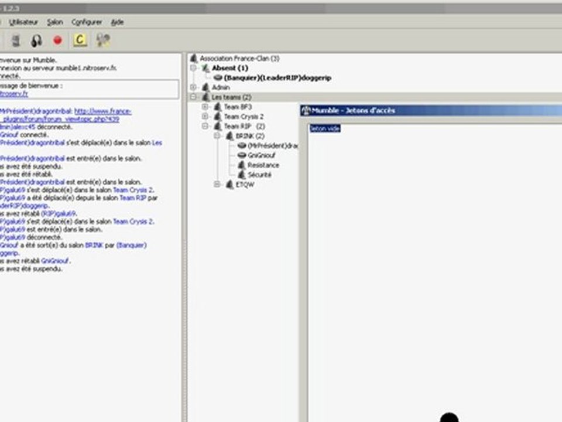Open settings icon in toolbar

103,40
